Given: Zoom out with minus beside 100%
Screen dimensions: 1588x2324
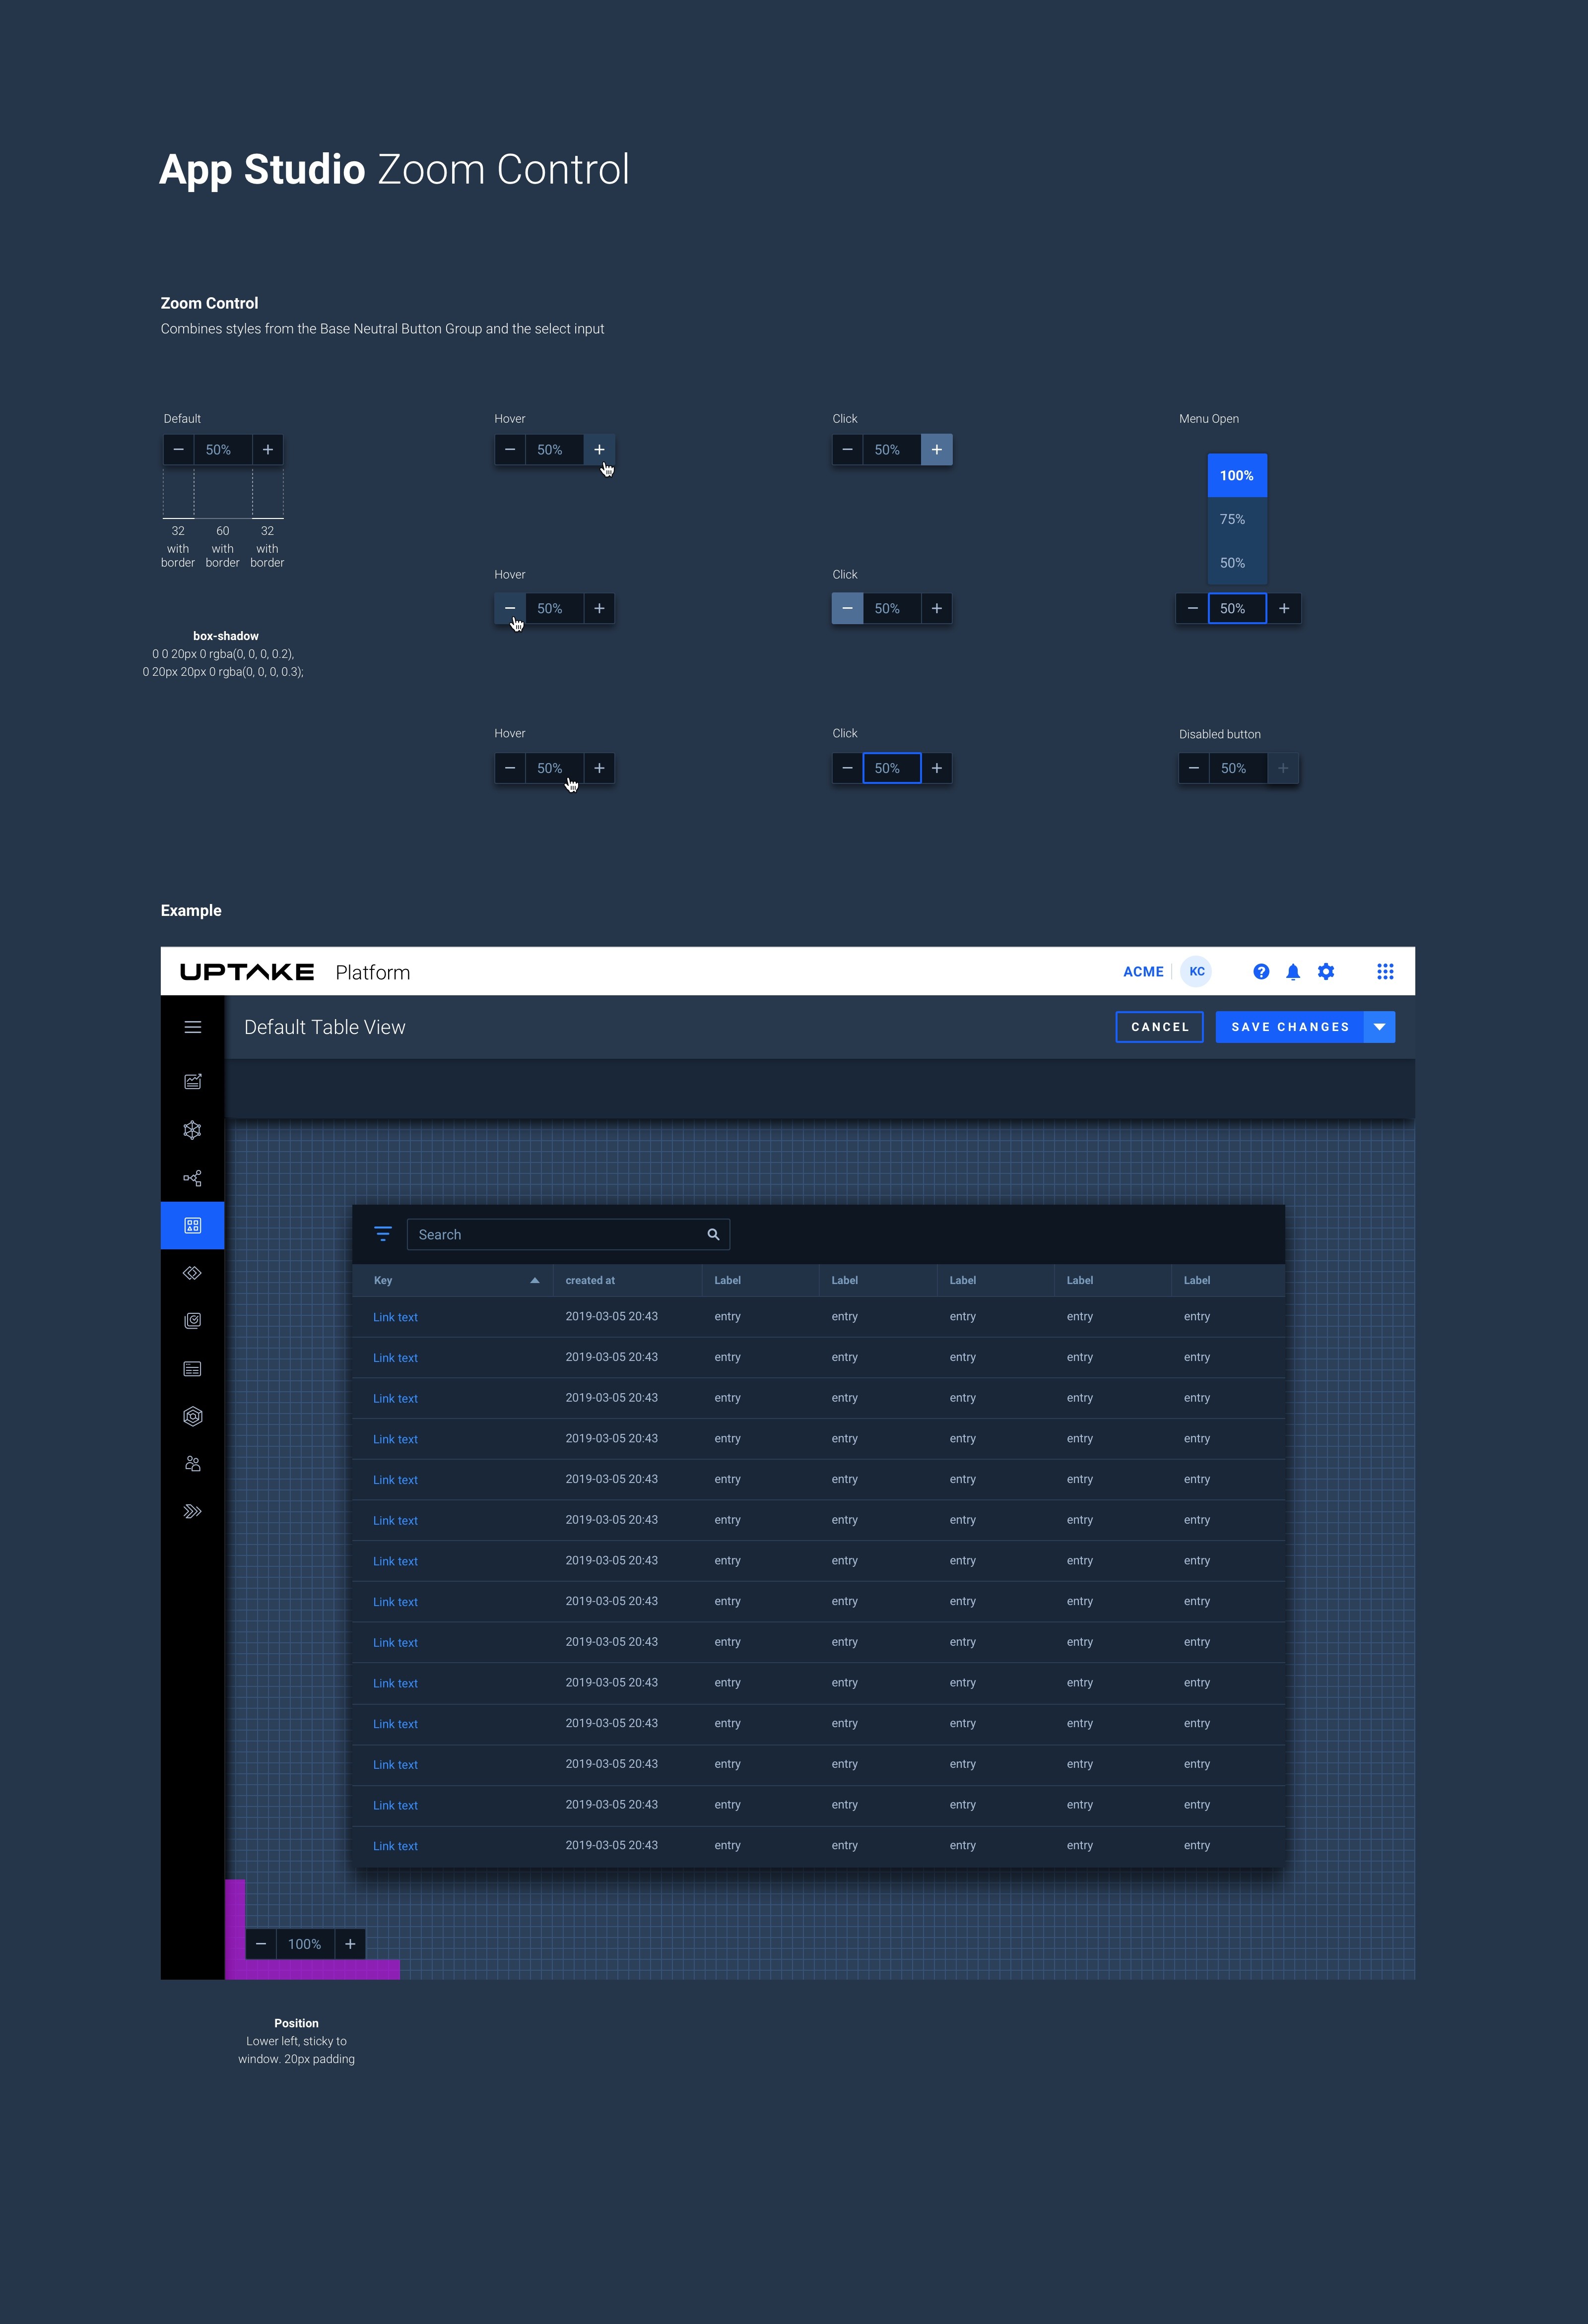Looking at the screenshot, I should coord(261,1944).
